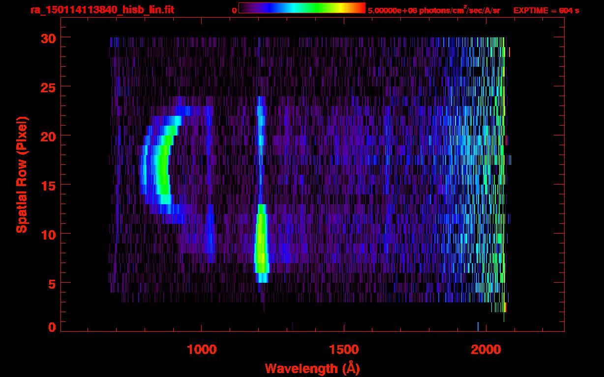This screenshot has width=604, height=377.
Task: Click the 2000 wavelength tick label
Action: [486, 350]
